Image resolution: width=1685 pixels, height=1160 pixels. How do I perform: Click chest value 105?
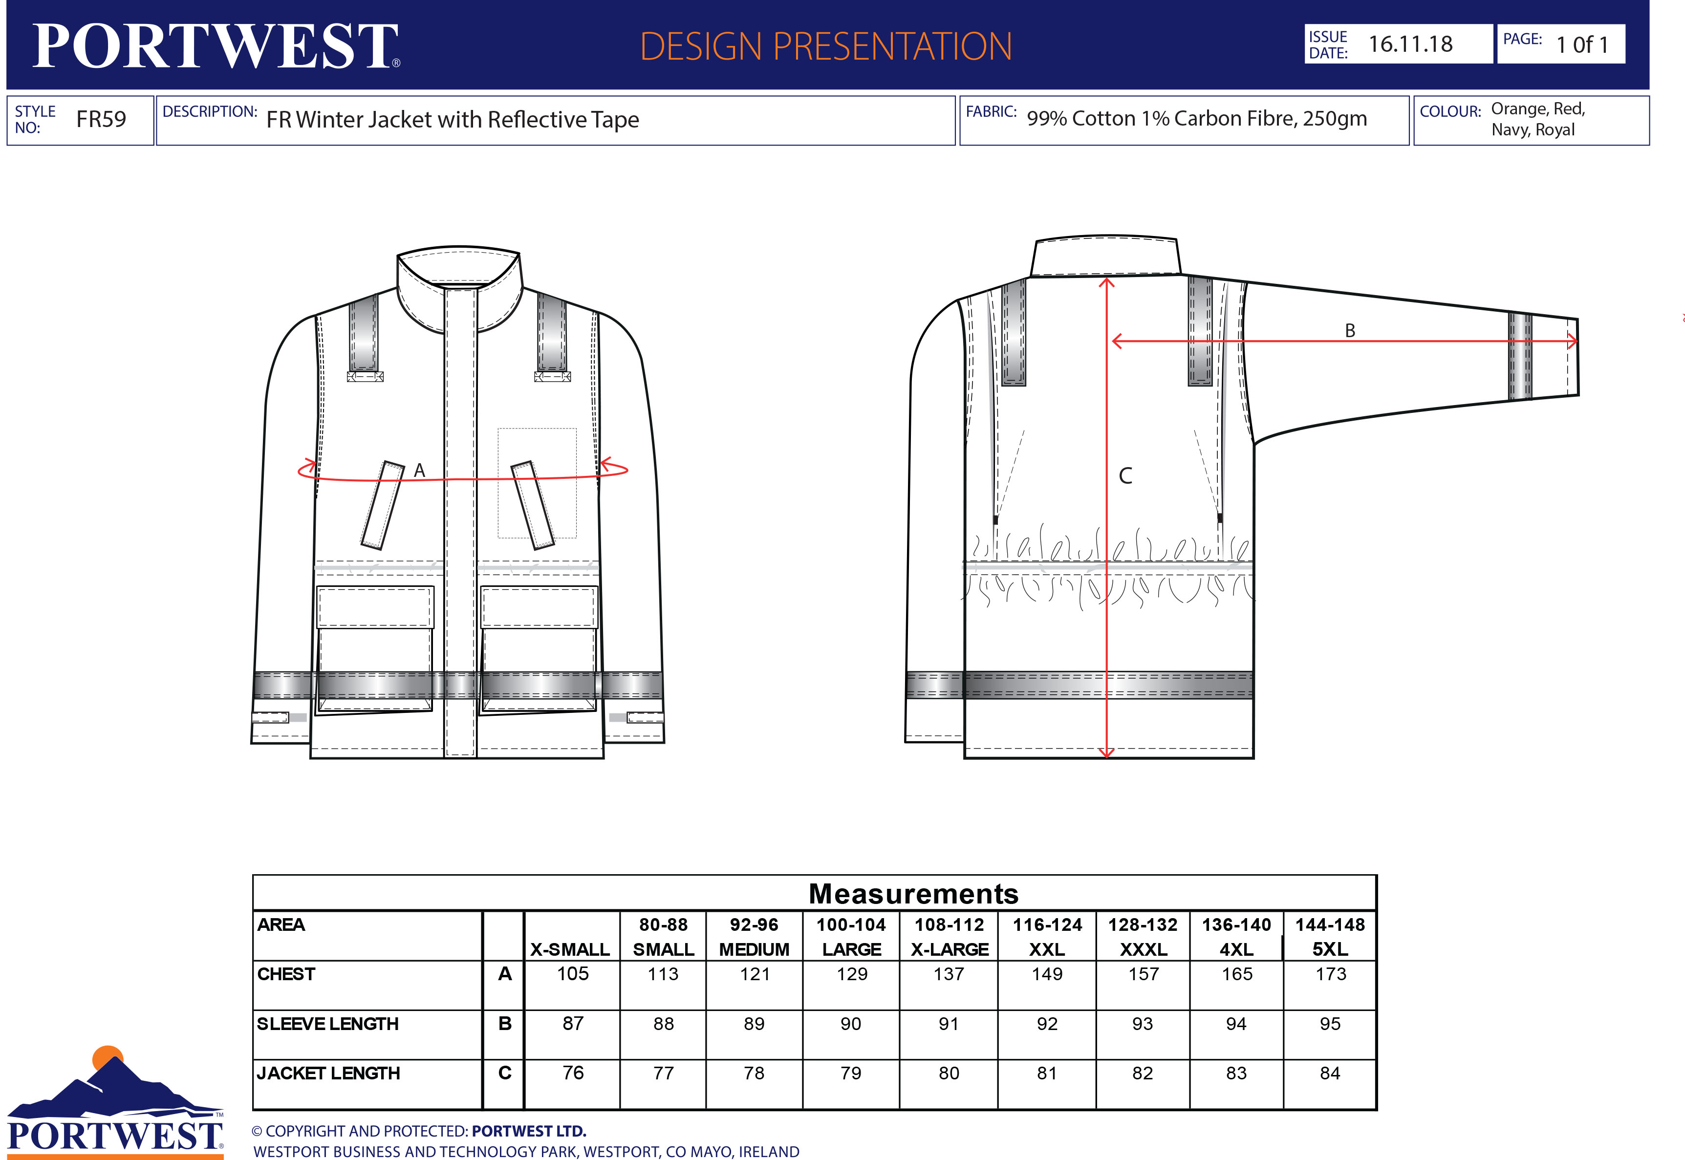point(573,974)
